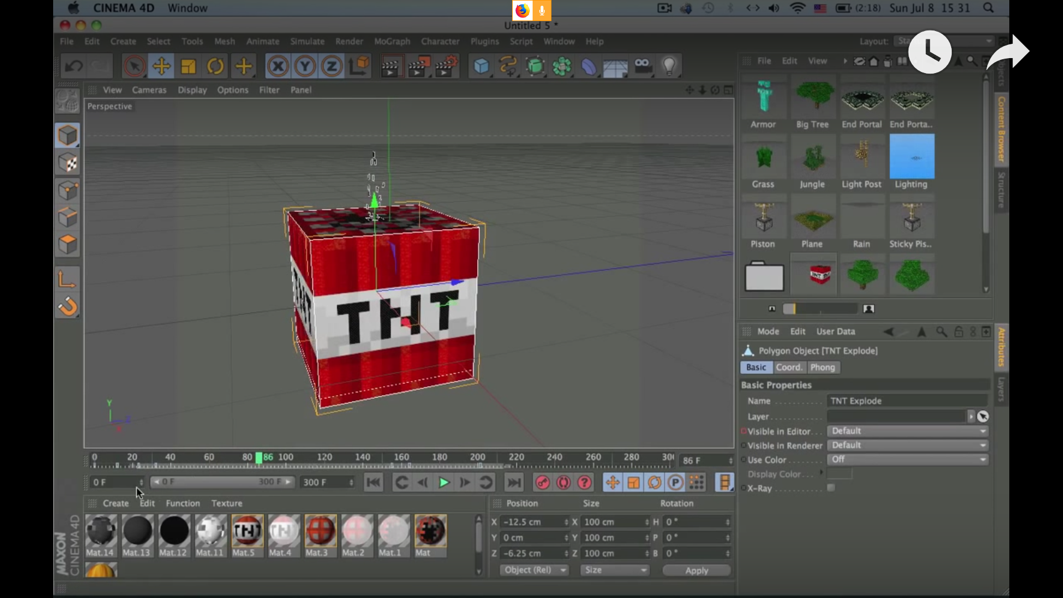Open viewport Cameras menu
1063x598 pixels.
pos(149,90)
